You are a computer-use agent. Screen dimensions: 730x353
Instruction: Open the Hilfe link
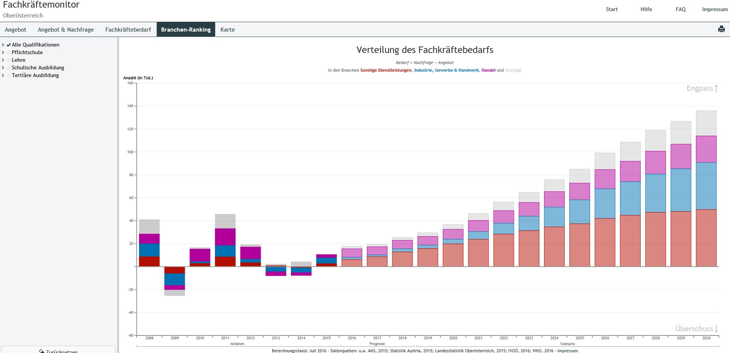pos(646,10)
